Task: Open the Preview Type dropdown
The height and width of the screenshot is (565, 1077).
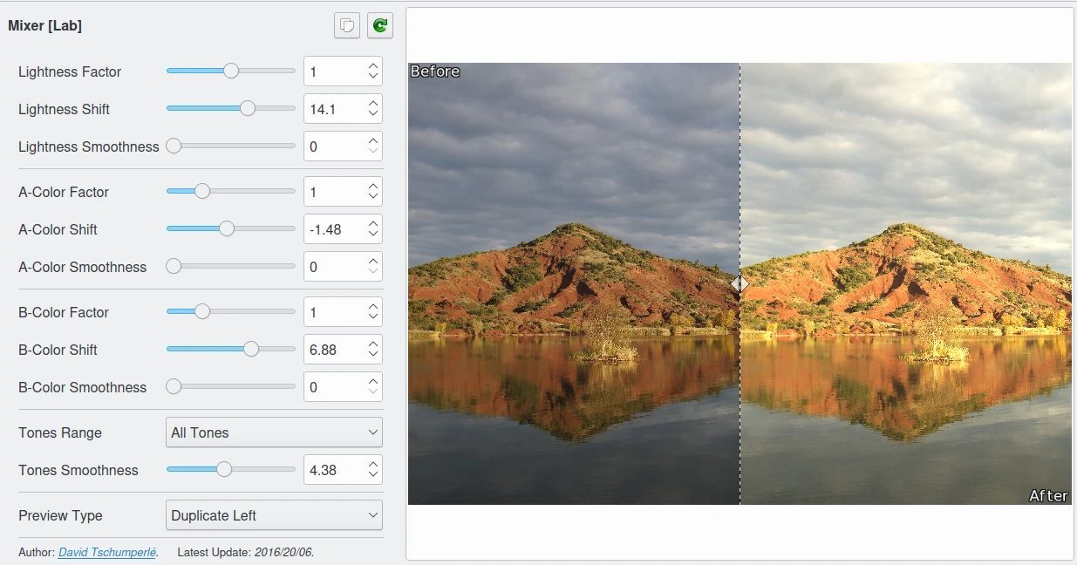Action: pyautogui.click(x=274, y=515)
